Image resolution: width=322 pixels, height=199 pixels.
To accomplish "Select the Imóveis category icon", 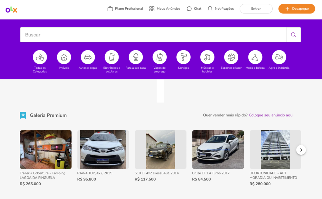I will coord(64,57).
